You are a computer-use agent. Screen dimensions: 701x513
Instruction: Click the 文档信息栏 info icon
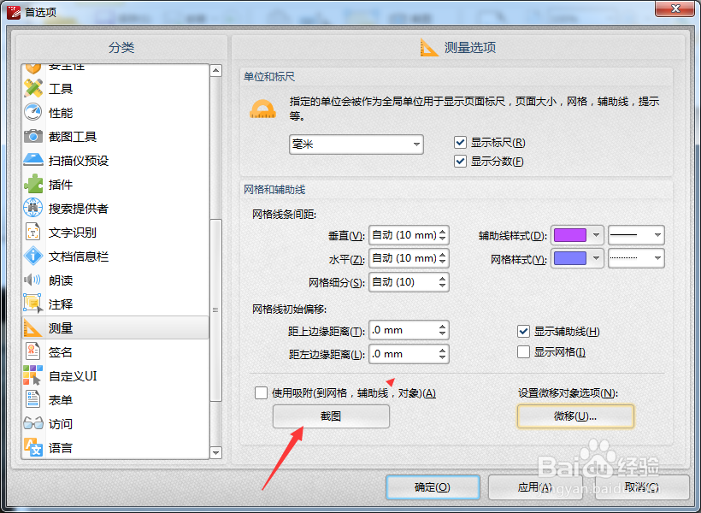(x=33, y=256)
